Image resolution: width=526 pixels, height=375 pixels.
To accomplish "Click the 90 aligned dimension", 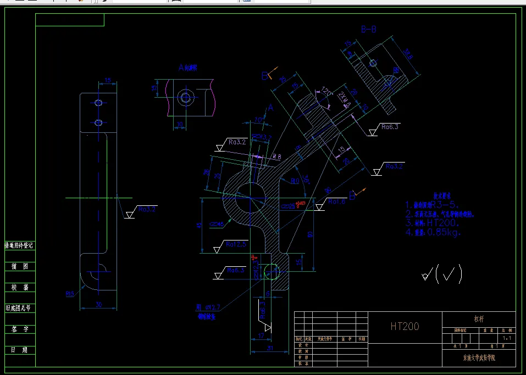I will 328,191.
